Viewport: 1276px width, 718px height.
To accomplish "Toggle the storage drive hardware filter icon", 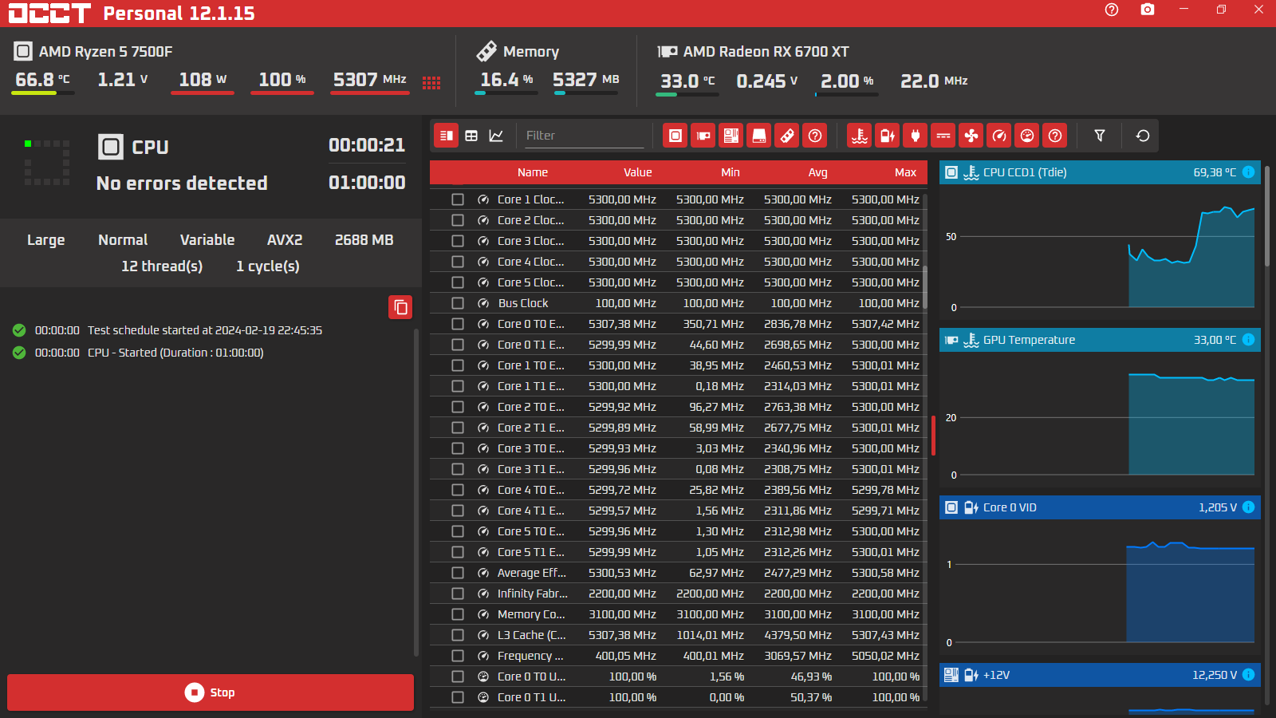I will point(759,136).
